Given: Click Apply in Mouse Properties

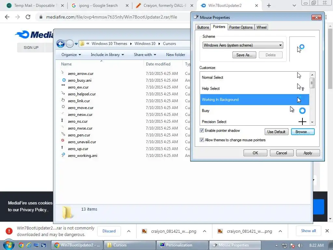Looking at the screenshot, I should click(x=308, y=153).
